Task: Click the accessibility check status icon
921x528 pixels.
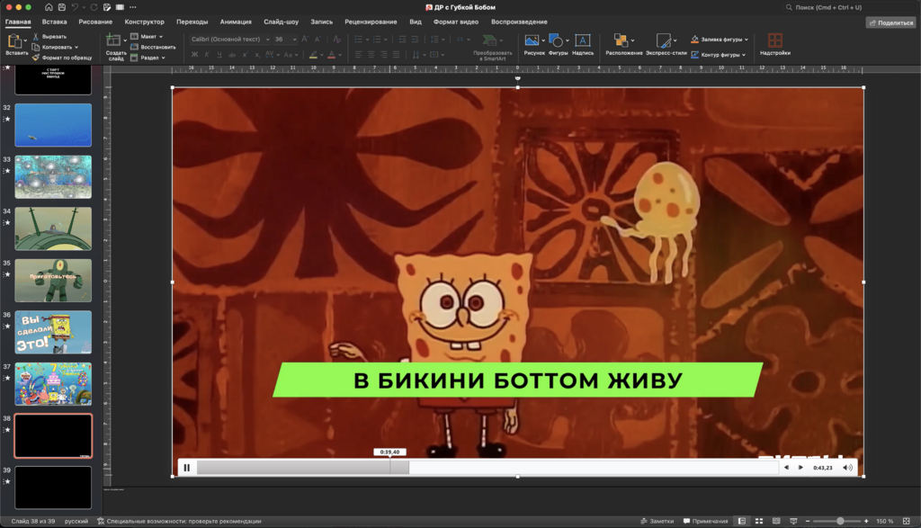Action: click(101, 521)
